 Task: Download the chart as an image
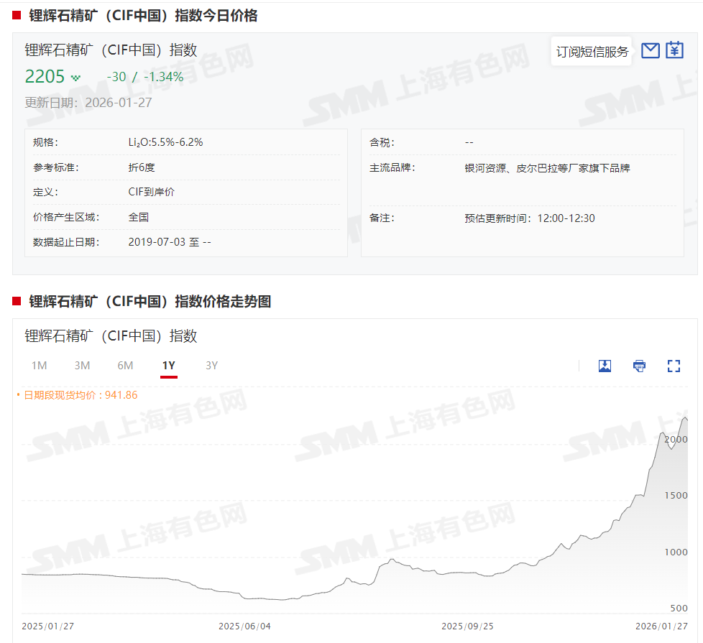(605, 366)
